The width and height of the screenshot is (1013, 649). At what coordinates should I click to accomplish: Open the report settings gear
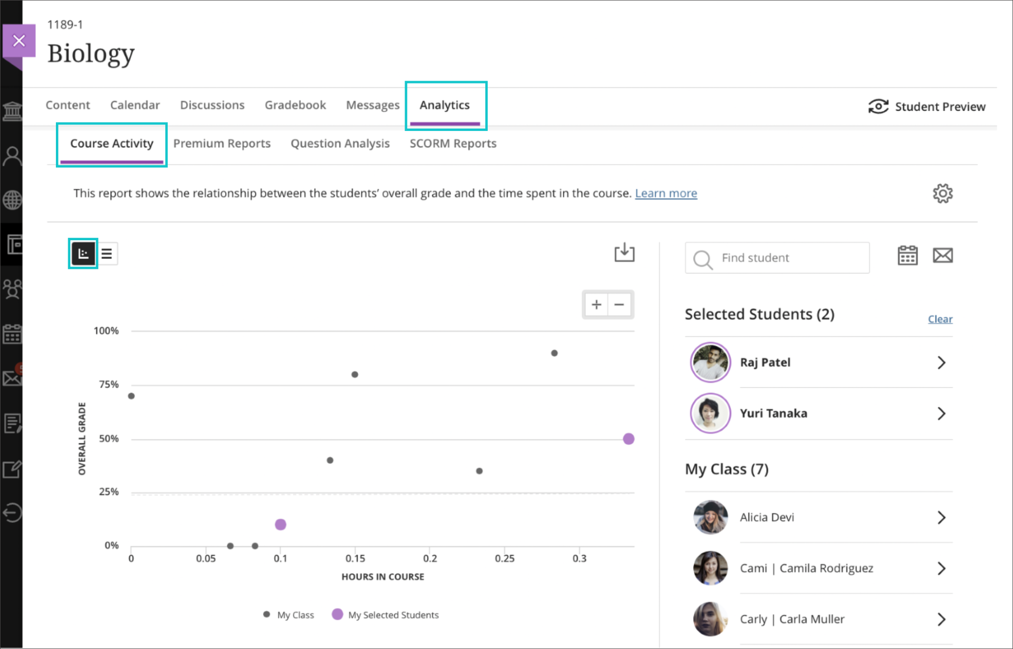pyautogui.click(x=942, y=193)
